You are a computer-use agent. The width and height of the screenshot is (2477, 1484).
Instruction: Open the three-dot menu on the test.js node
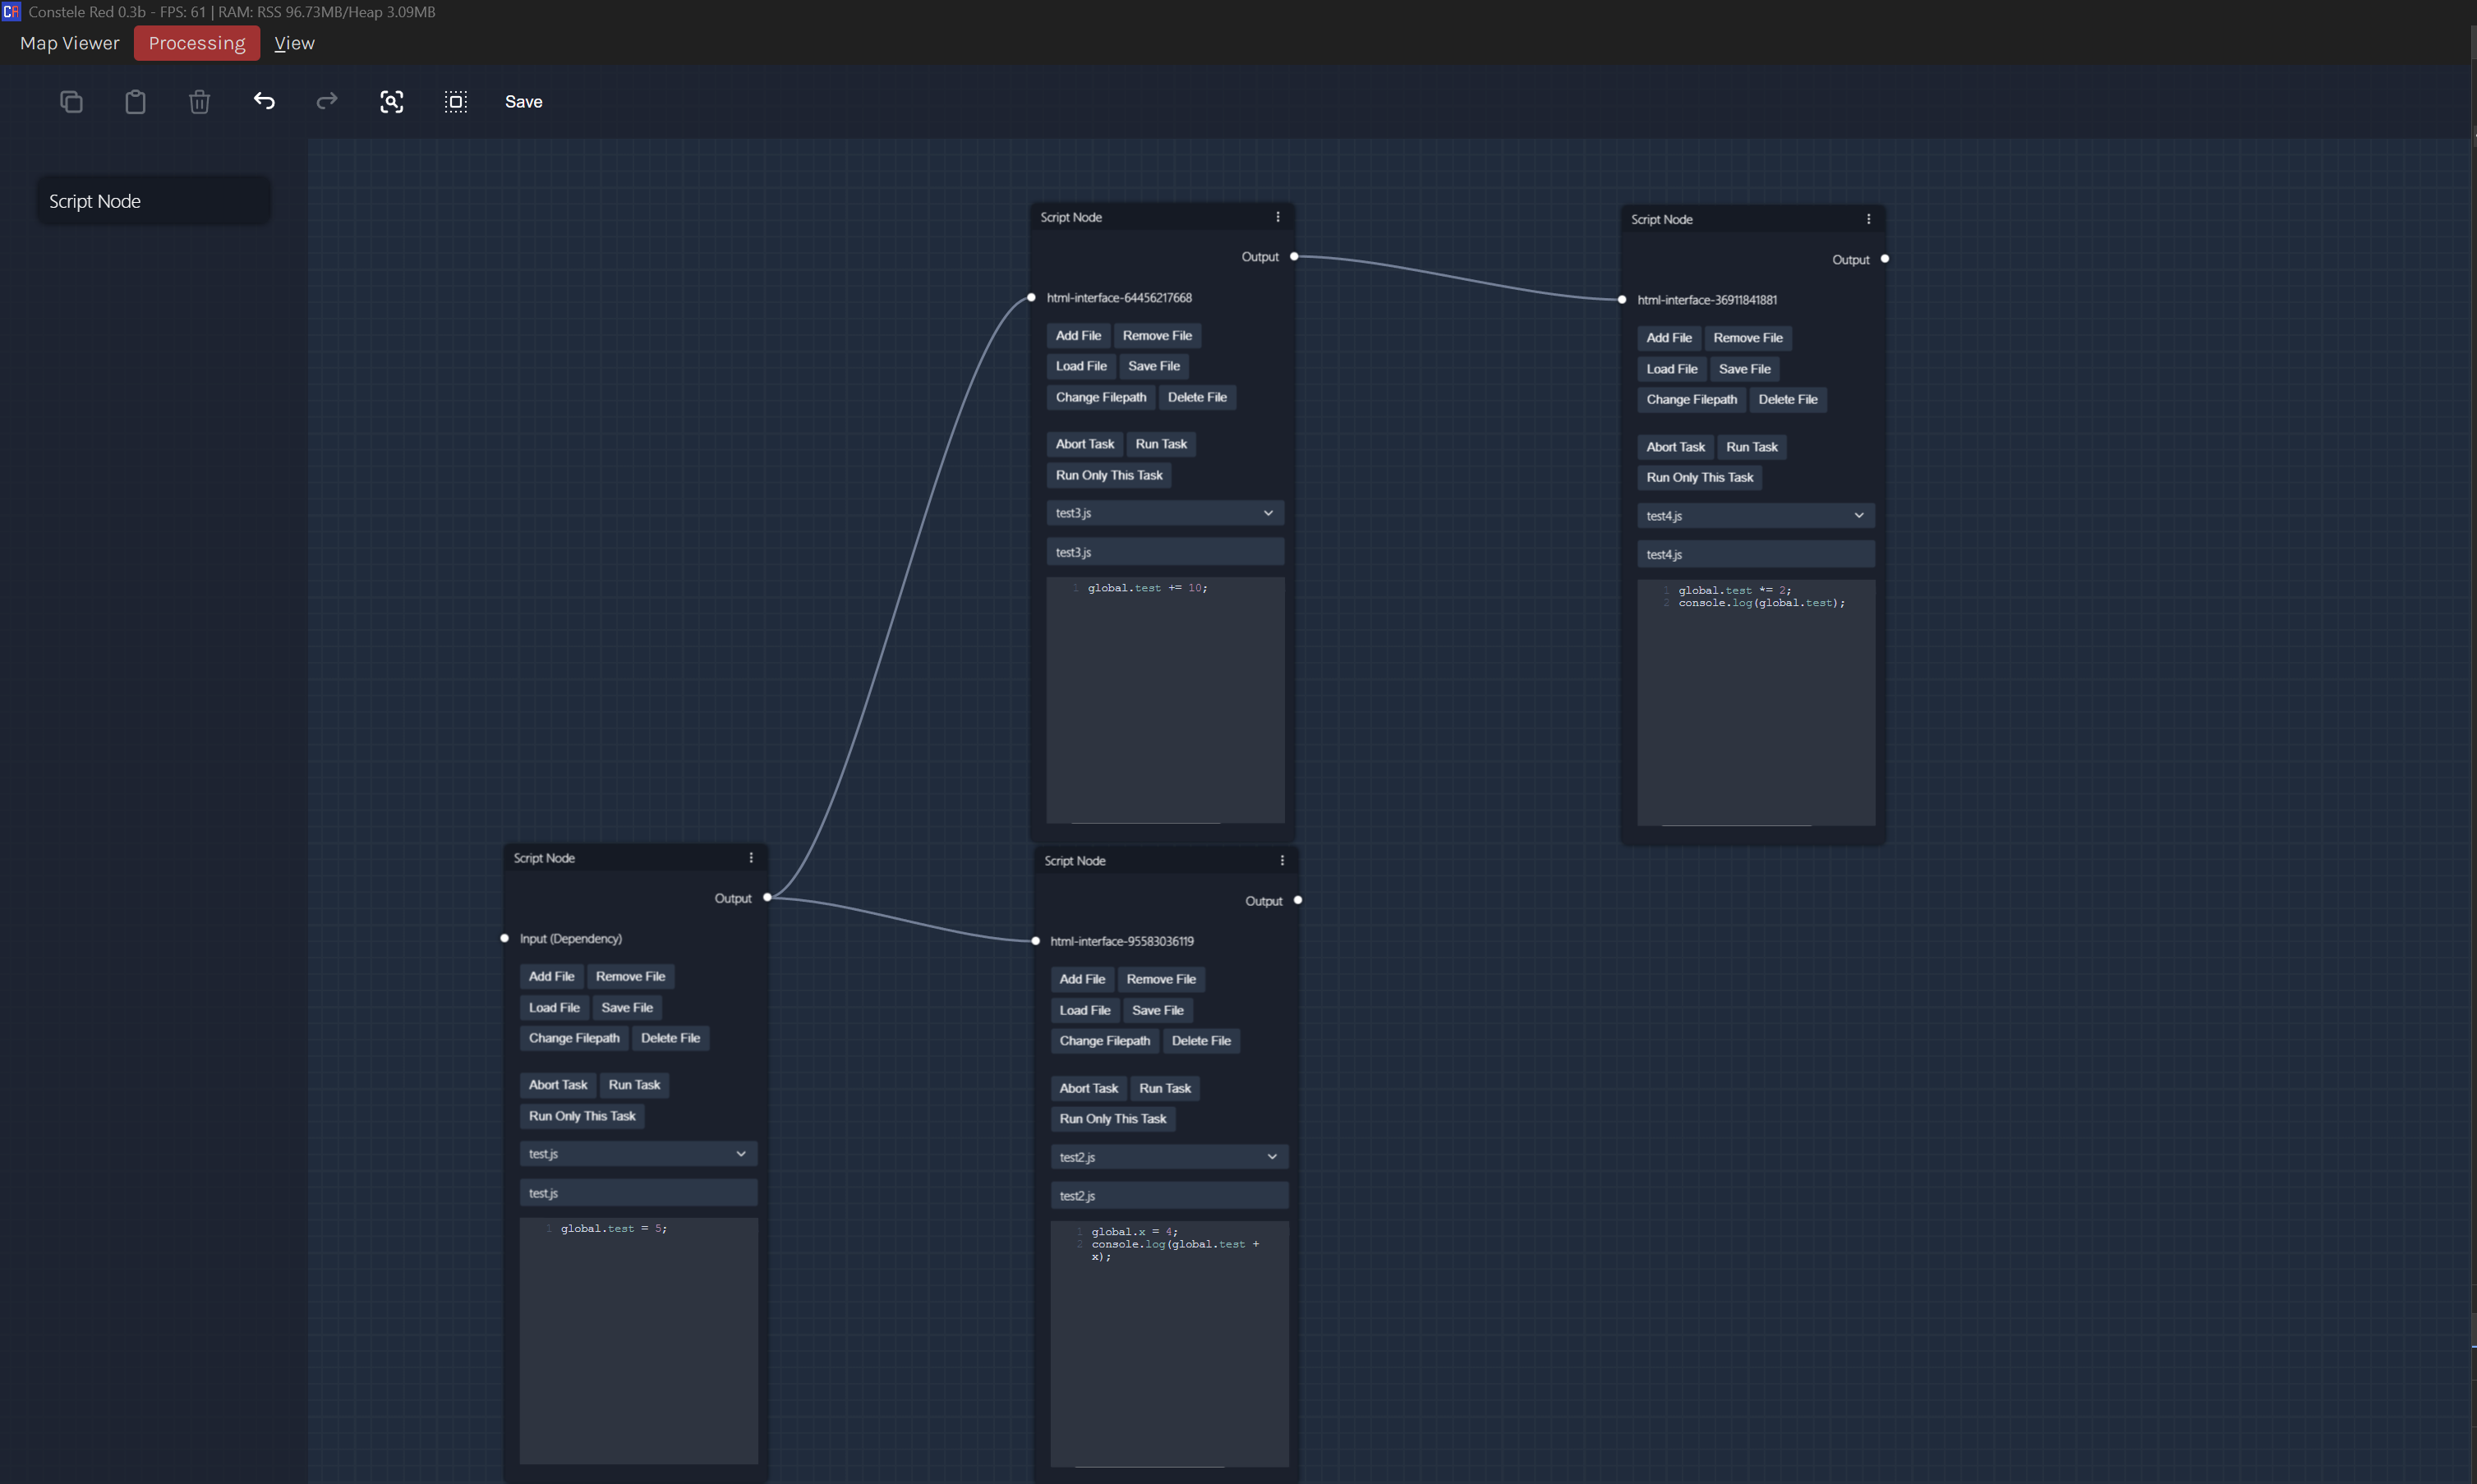tap(751, 858)
